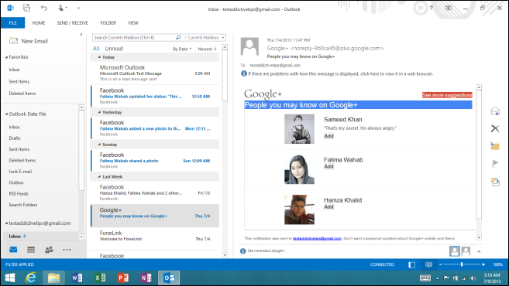This screenshot has width=509, height=286.
Task: Click See more suggestions button
Action: pyautogui.click(x=447, y=95)
